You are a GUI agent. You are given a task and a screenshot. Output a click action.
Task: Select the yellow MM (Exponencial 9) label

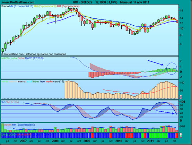45,6
